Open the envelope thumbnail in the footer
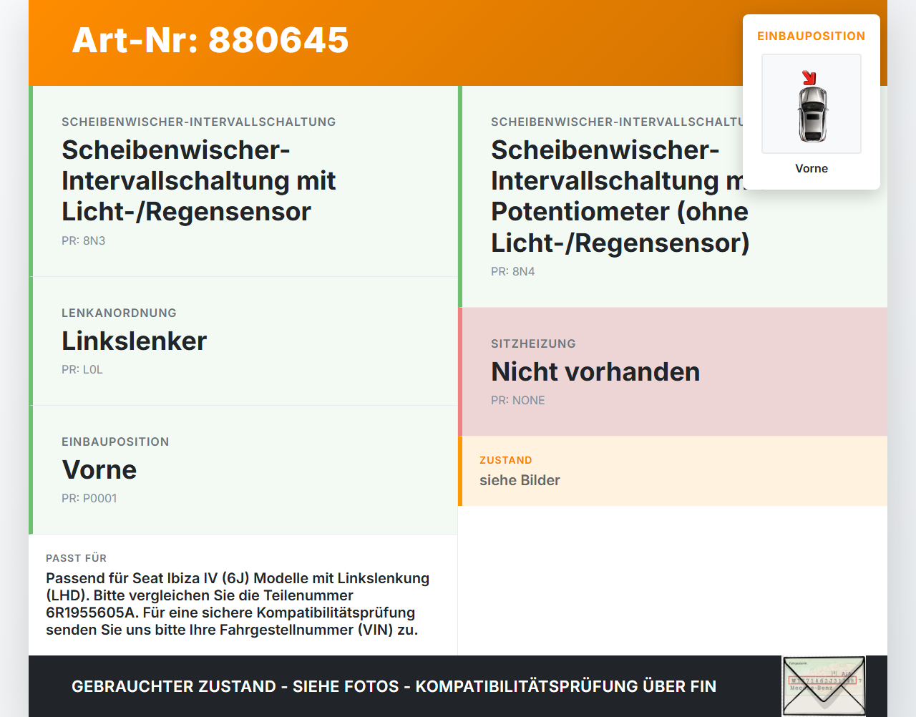Screen dimensions: 916x717 [x=824, y=686]
